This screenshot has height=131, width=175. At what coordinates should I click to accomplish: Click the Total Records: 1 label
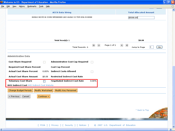point(80,47)
